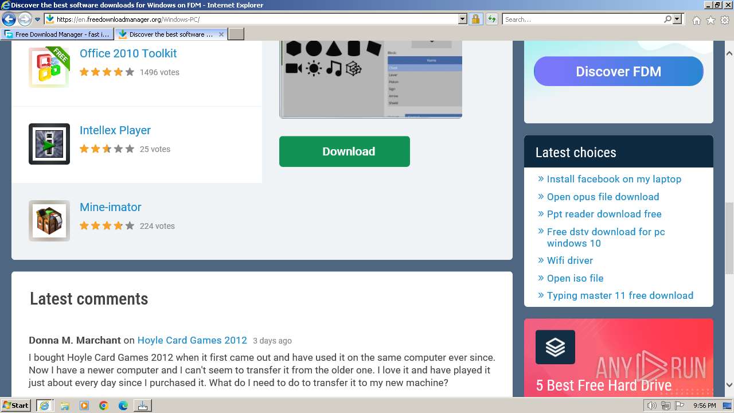The image size is (734, 413).
Task: Open Free dstv download for pc link
Action: point(606,237)
